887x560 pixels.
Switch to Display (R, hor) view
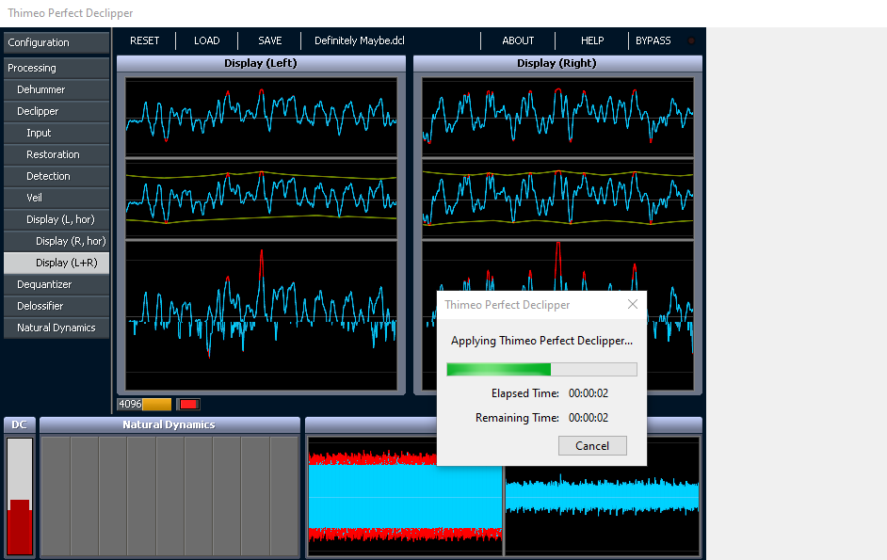pyautogui.click(x=56, y=241)
